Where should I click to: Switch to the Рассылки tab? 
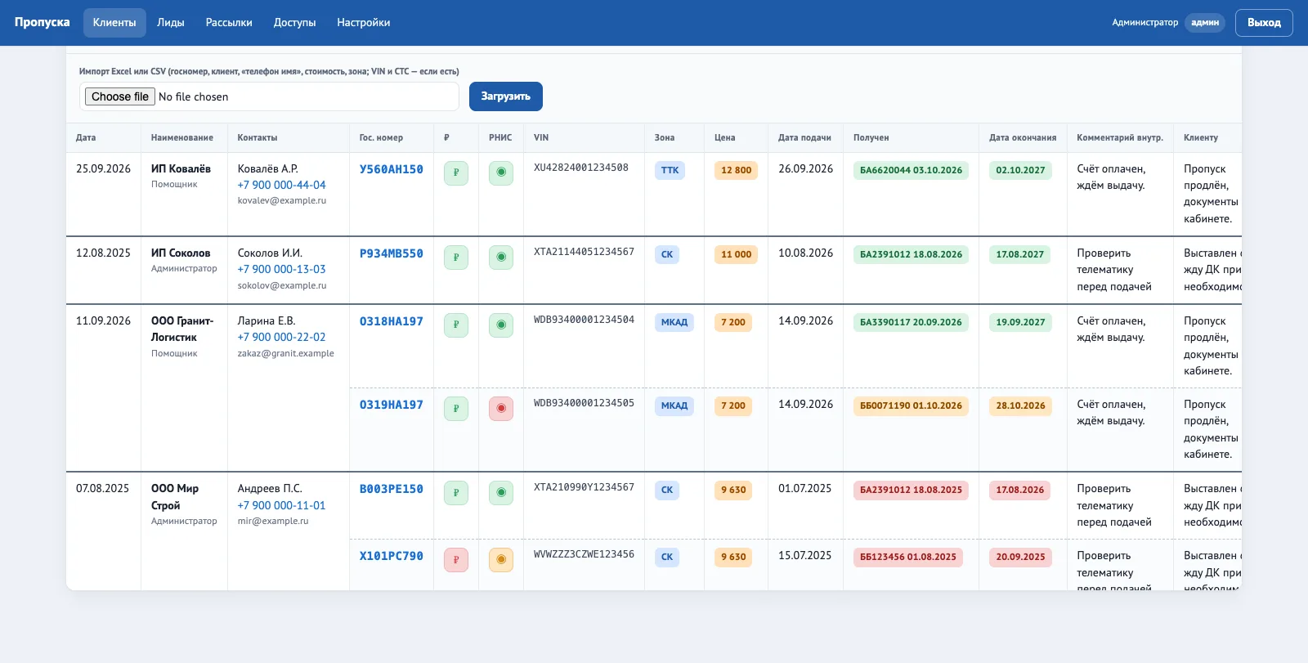229,23
